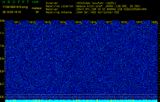Click the kHz axis unit label
Viewport: 160px width, 102px height.
click(x=2, y=21)
